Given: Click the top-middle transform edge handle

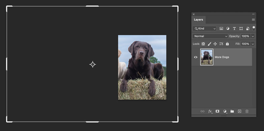Looking at the screenshot, I should click(92, 6).
